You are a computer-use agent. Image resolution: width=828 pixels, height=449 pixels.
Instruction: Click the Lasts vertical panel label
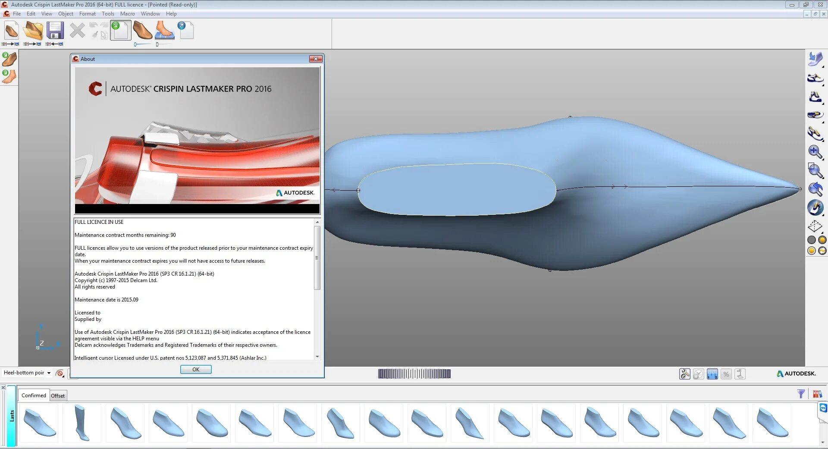pyautogui.click(x=12, y=416)
